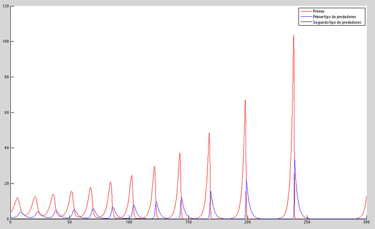
Task: Click the y-axis tick label 100
Action: click(x=5, y=41)
